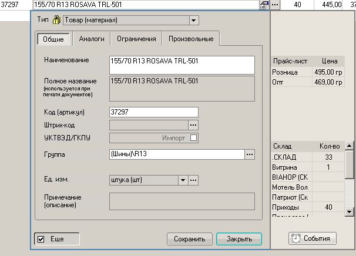
Task: Click the Закрыть button
Action: [239, 239]
